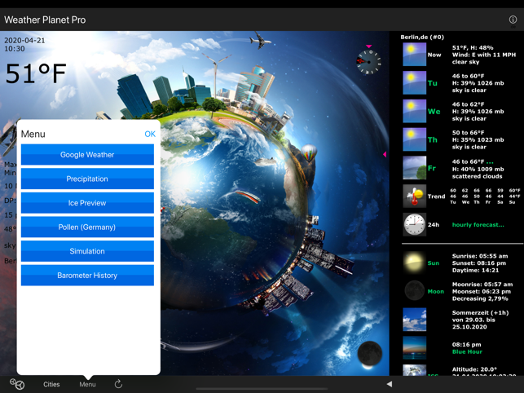Click the Berlin,de (#0) heading
The height and width of the screenshot is (393, 524).
point(422,38)
